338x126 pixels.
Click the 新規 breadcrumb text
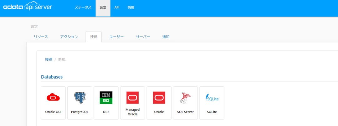pyautogui.click(x=62, y=60)
